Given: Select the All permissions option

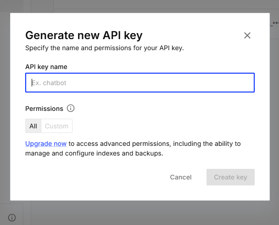Looking at the screenshot, I should pyautogui.click(x=33, y=126).
